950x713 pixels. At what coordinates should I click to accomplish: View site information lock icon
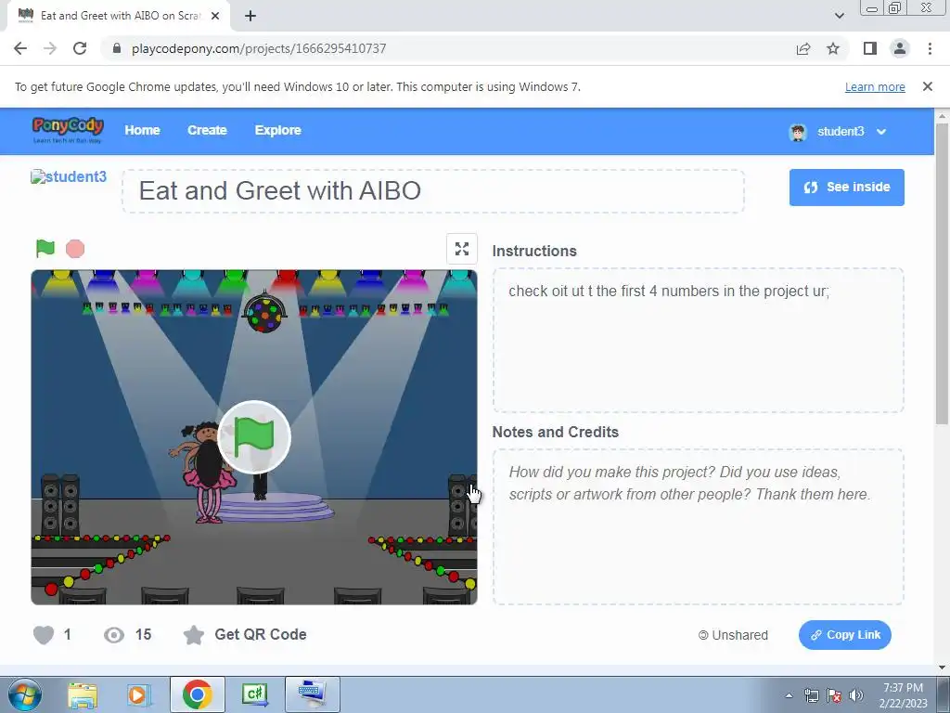[117, 48]
